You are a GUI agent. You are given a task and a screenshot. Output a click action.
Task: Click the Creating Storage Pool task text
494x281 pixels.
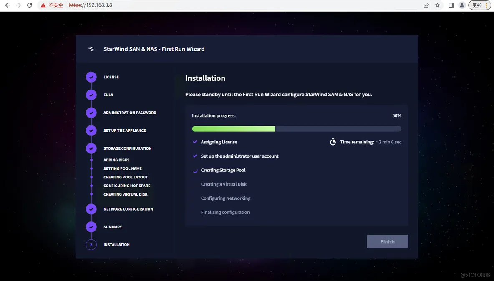tap(223, 170)
